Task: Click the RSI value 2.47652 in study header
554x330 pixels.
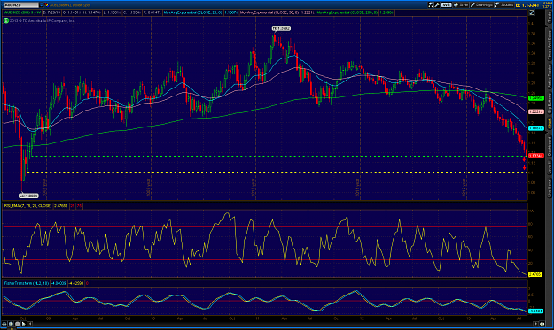Action: tap(60, 206)
